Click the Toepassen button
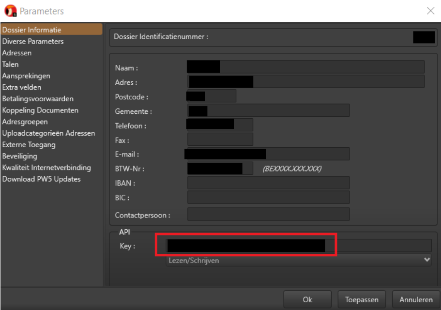 (x=362, y=300)
